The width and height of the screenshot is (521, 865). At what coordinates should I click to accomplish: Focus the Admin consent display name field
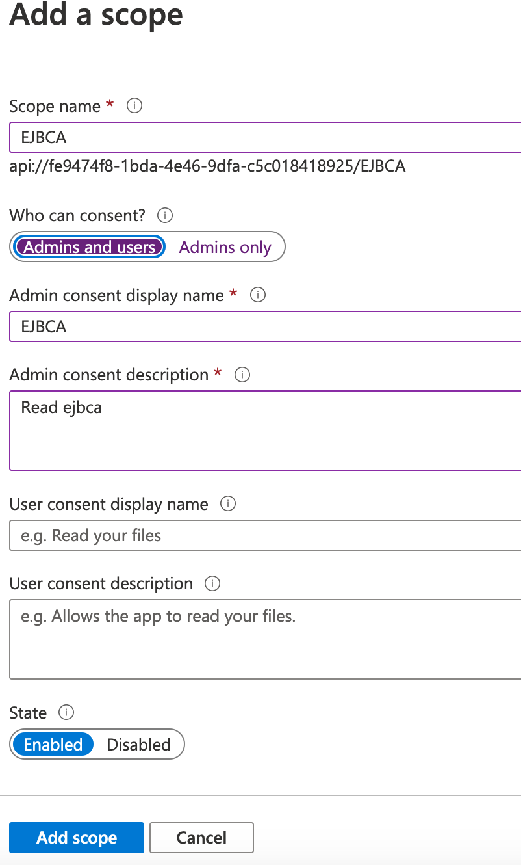[265, 326]
